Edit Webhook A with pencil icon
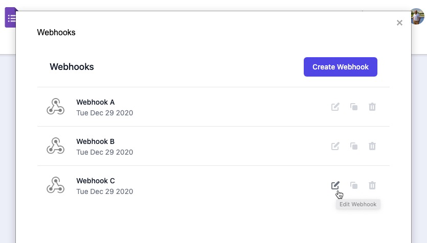Image resolution: width=427 pixels, height=243 pixels. pyautogui.click(x=335, y=107)
